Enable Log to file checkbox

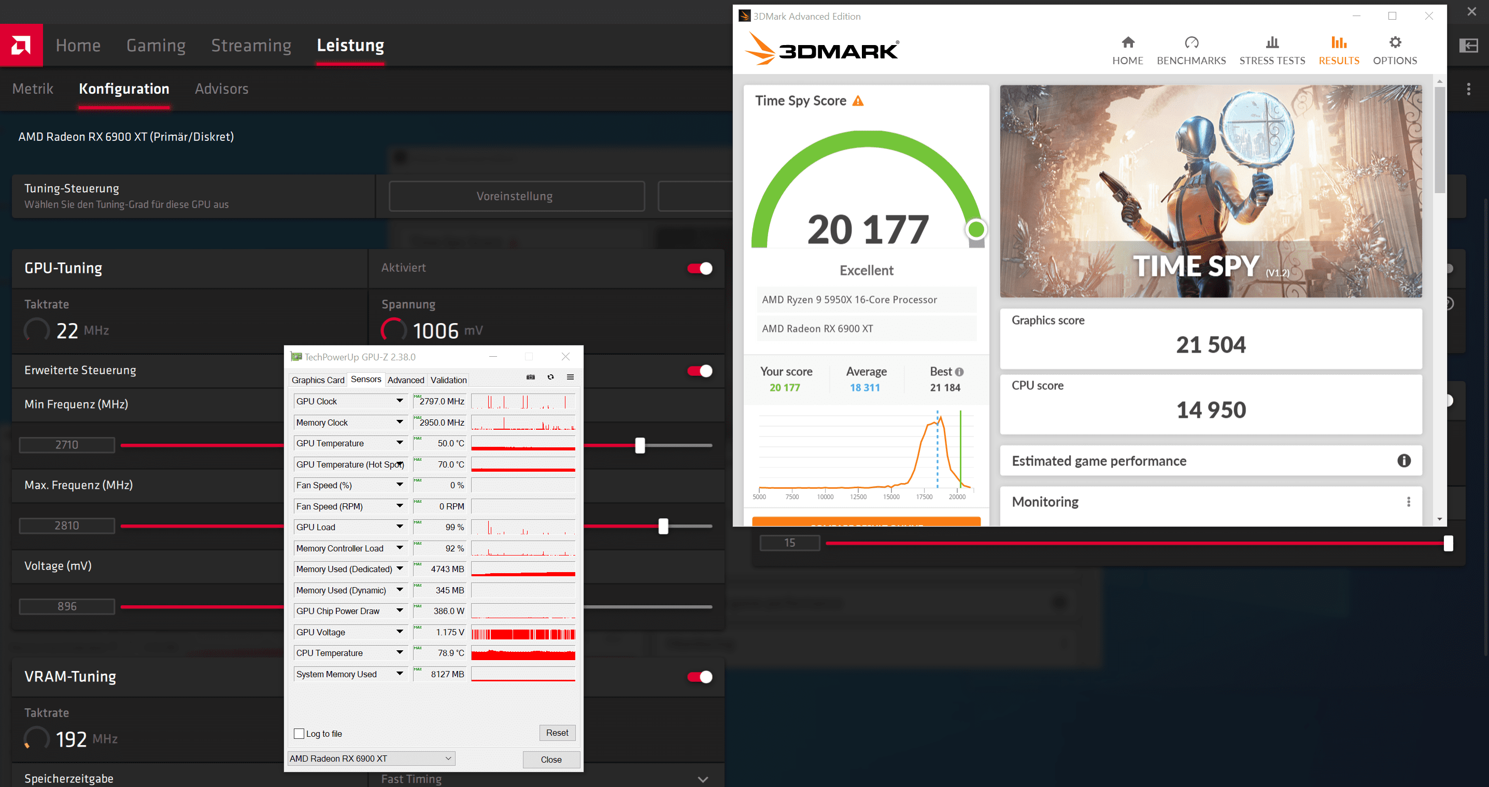[x=299, y=733]
